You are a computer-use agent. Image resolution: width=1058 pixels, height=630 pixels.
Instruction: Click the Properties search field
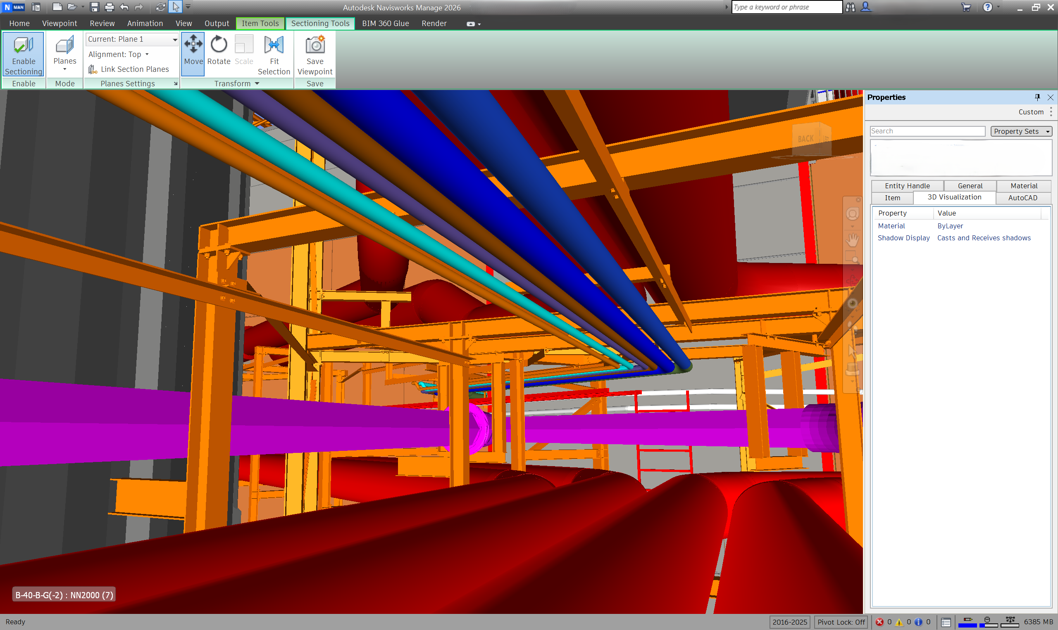(927, 131)
